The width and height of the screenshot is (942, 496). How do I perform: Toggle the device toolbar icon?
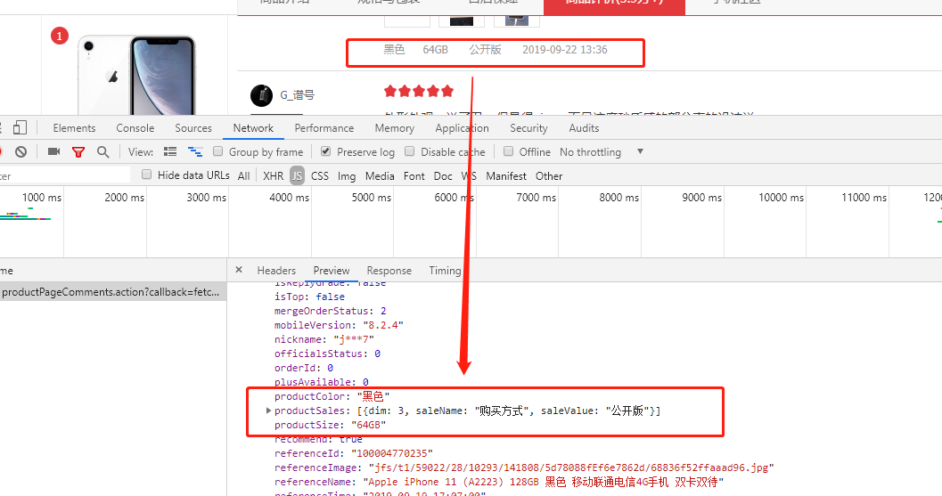(x=20, y=128)
